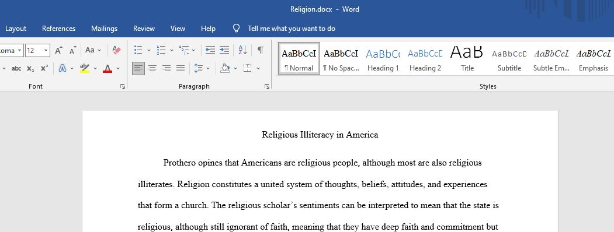Screen dimensions: 614x232
Task: Open shading color dropdown arrow
Action: coord(235,68)
